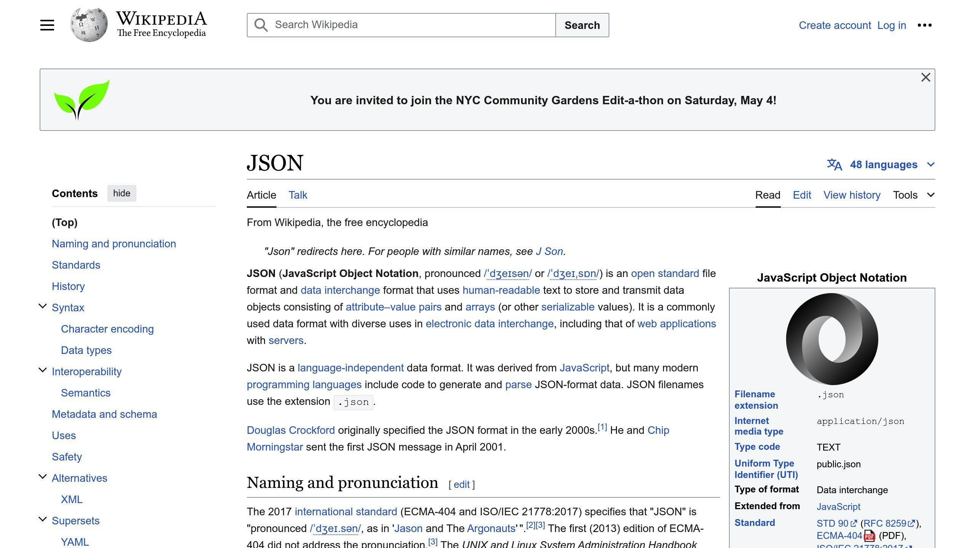975x548 pixels.
Task: Open the Douglas Crockford article link
Action: click(291, 430)
